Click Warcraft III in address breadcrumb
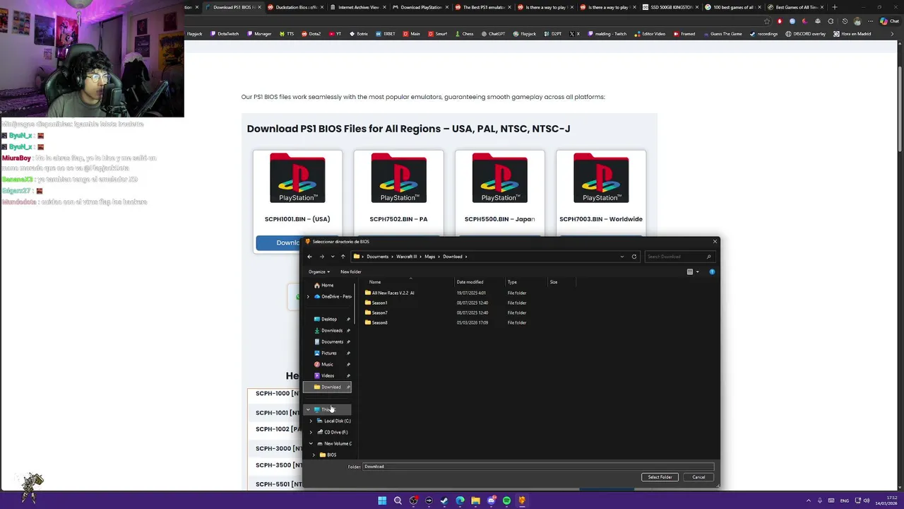904x509 pixels. point(406,257)
